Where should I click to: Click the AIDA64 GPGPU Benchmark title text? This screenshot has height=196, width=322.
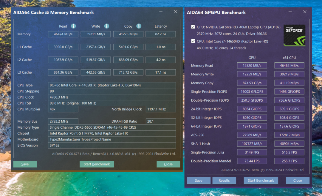click(x=216, y=12)
